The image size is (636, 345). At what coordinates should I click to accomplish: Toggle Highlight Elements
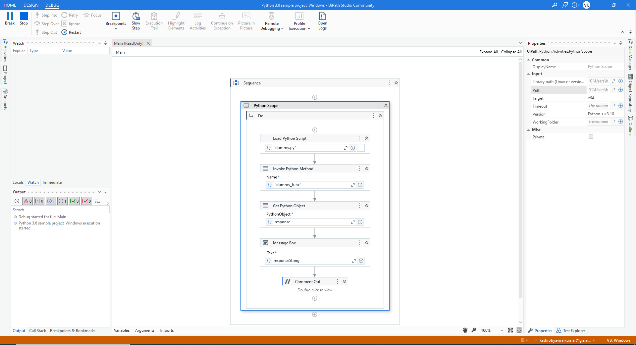pyautogui.click(x=176, y=21)
